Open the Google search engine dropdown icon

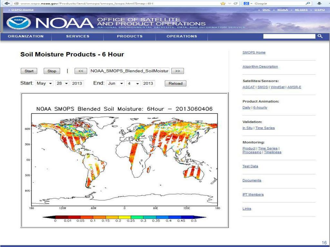[248, 3]
